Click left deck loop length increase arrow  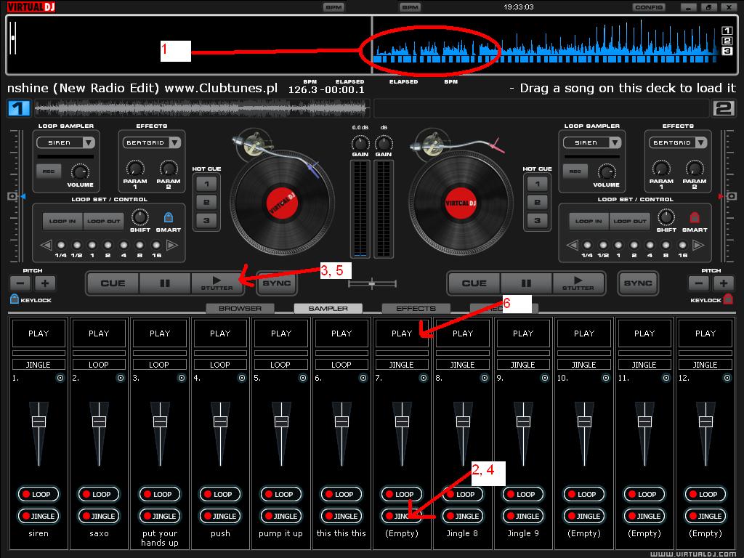tap(172, 246)
